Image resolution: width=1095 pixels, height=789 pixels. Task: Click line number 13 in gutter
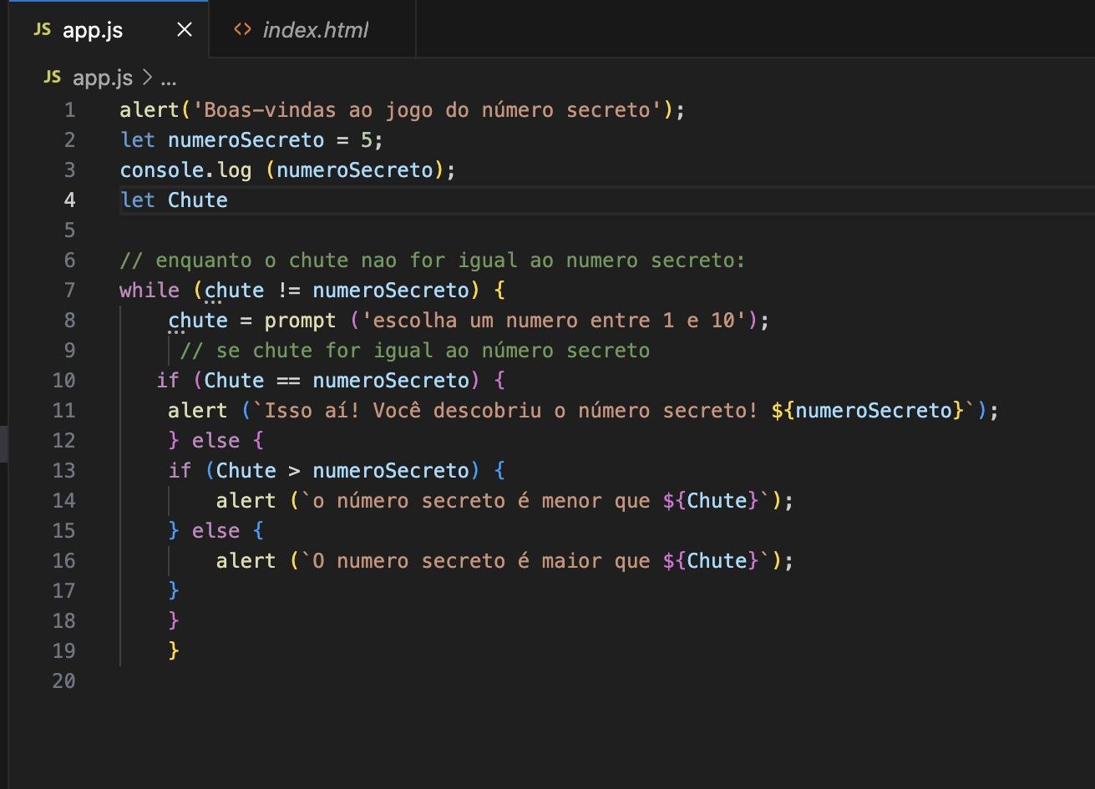pos(63,471)
